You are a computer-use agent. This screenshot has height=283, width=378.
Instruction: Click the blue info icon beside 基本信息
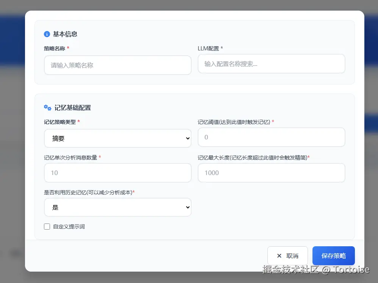point(47,34)
